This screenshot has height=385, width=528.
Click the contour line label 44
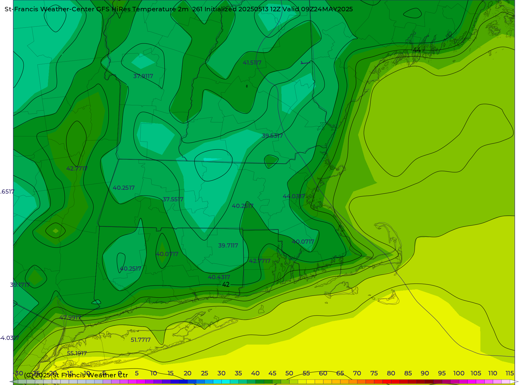[x=417, y=50]
